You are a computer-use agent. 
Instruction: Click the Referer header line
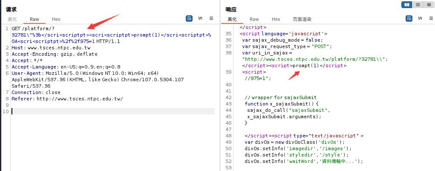67,99
